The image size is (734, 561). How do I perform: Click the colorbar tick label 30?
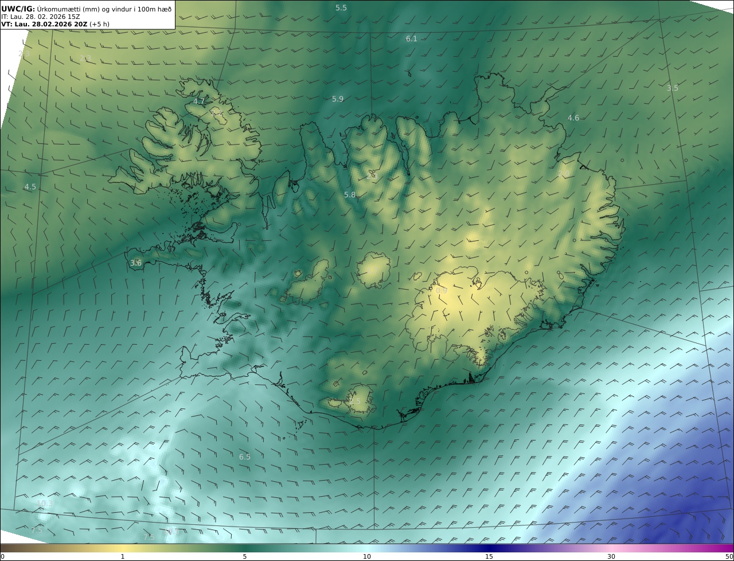pos(611,556)
